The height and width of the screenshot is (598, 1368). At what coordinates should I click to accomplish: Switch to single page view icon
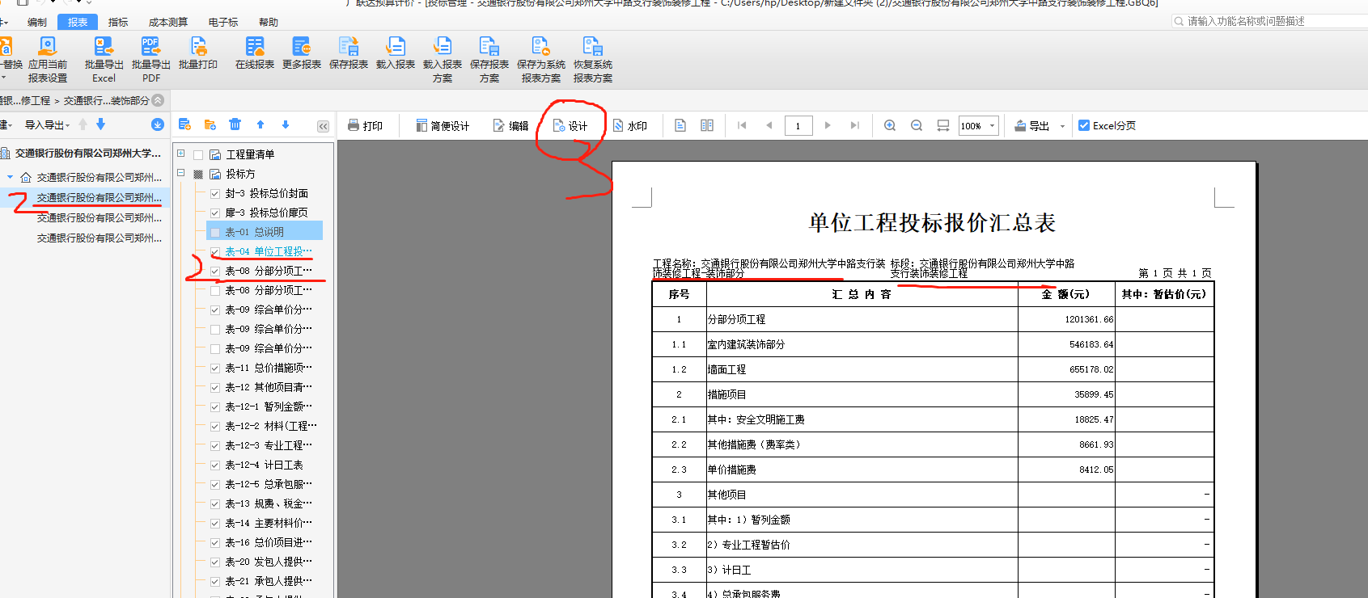pos(680,125)
